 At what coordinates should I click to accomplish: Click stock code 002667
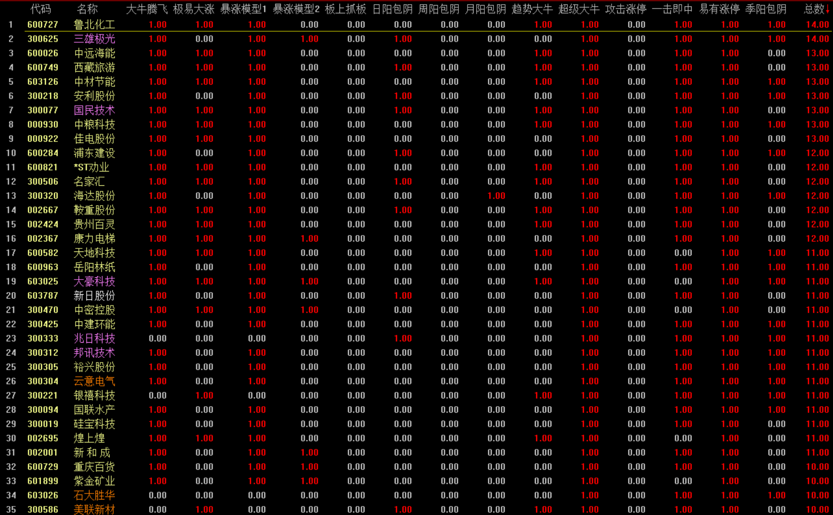[x=43, y=210]
